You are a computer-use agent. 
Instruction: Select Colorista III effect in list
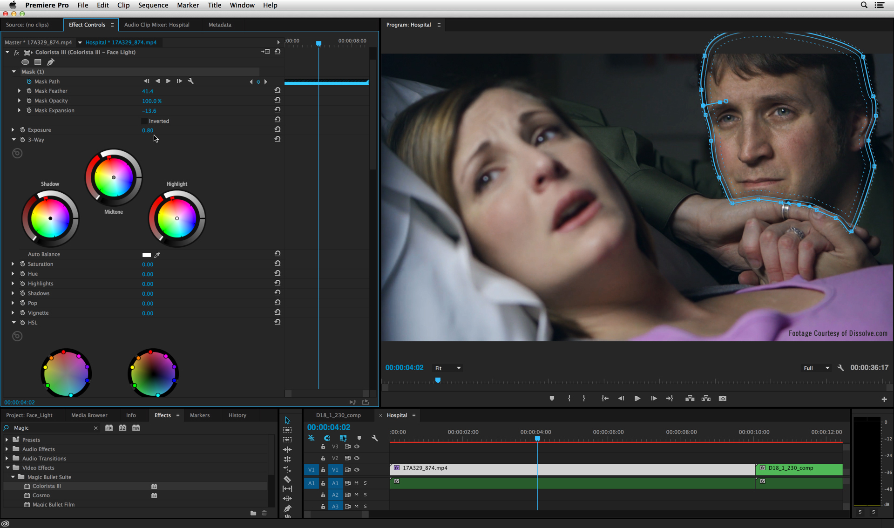click(x=47, y=486)
